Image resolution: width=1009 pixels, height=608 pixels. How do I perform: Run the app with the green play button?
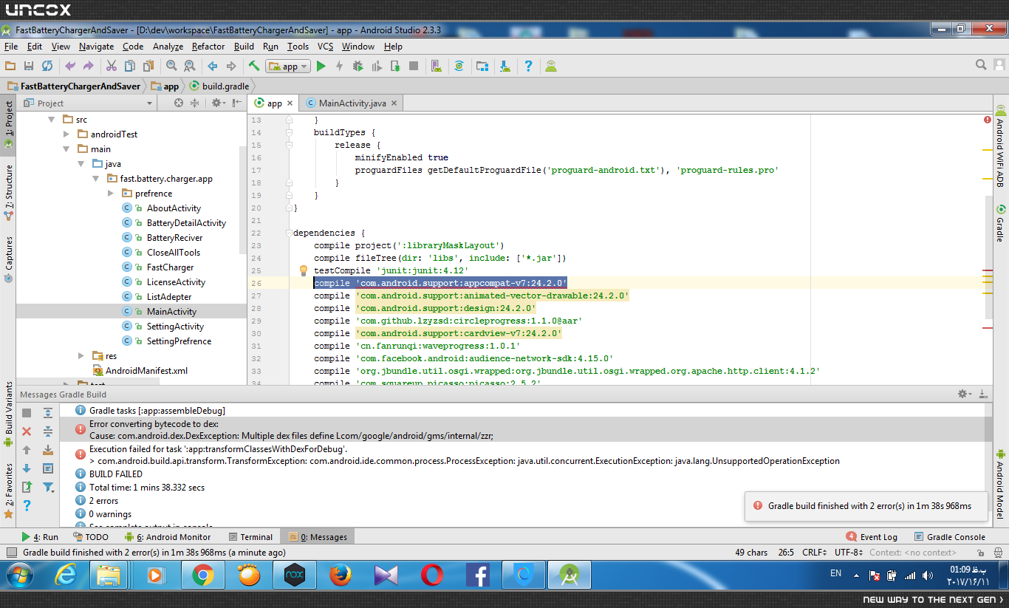(x=321, y=66)
